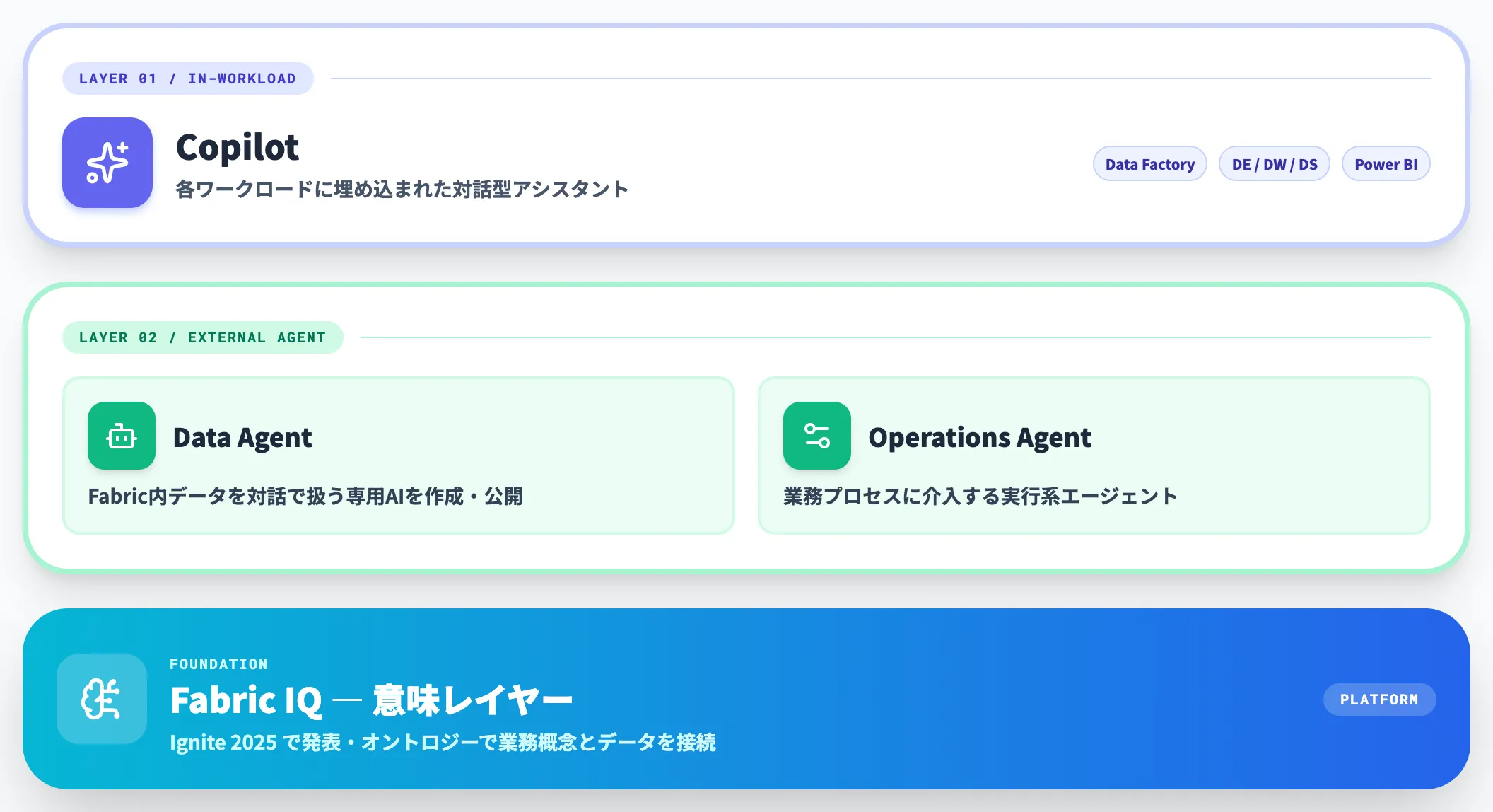Click the text Fabric内データを対話で扱う専用AIを作成・公開

tap(305, 497)
